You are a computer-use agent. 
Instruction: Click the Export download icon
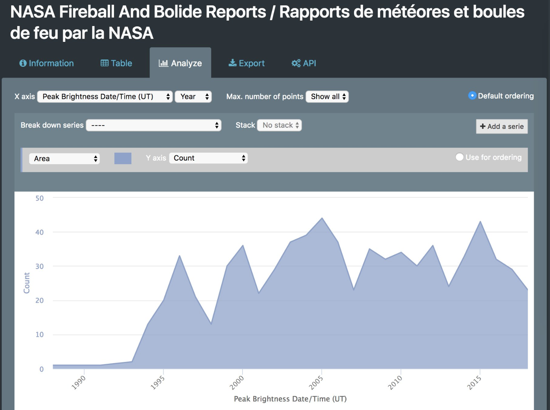[232, 63]
